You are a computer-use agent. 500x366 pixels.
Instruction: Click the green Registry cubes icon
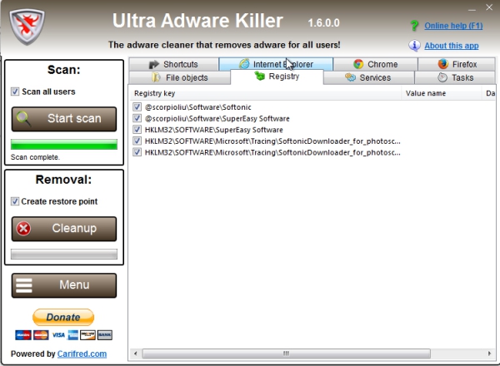pos(260,76)
